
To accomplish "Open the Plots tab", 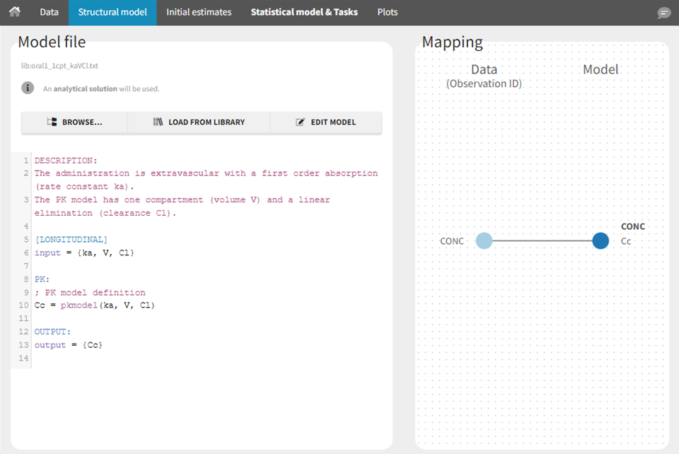I will [x=387, y=12].
